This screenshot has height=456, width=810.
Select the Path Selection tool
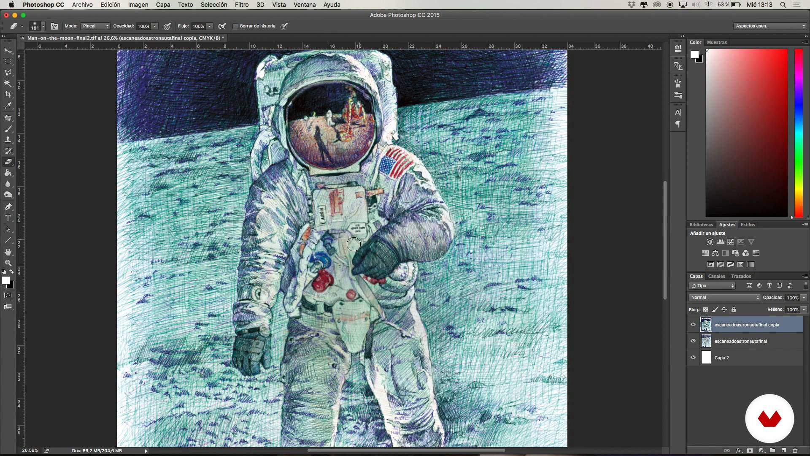pyautogui.click(x=8, y=229)
